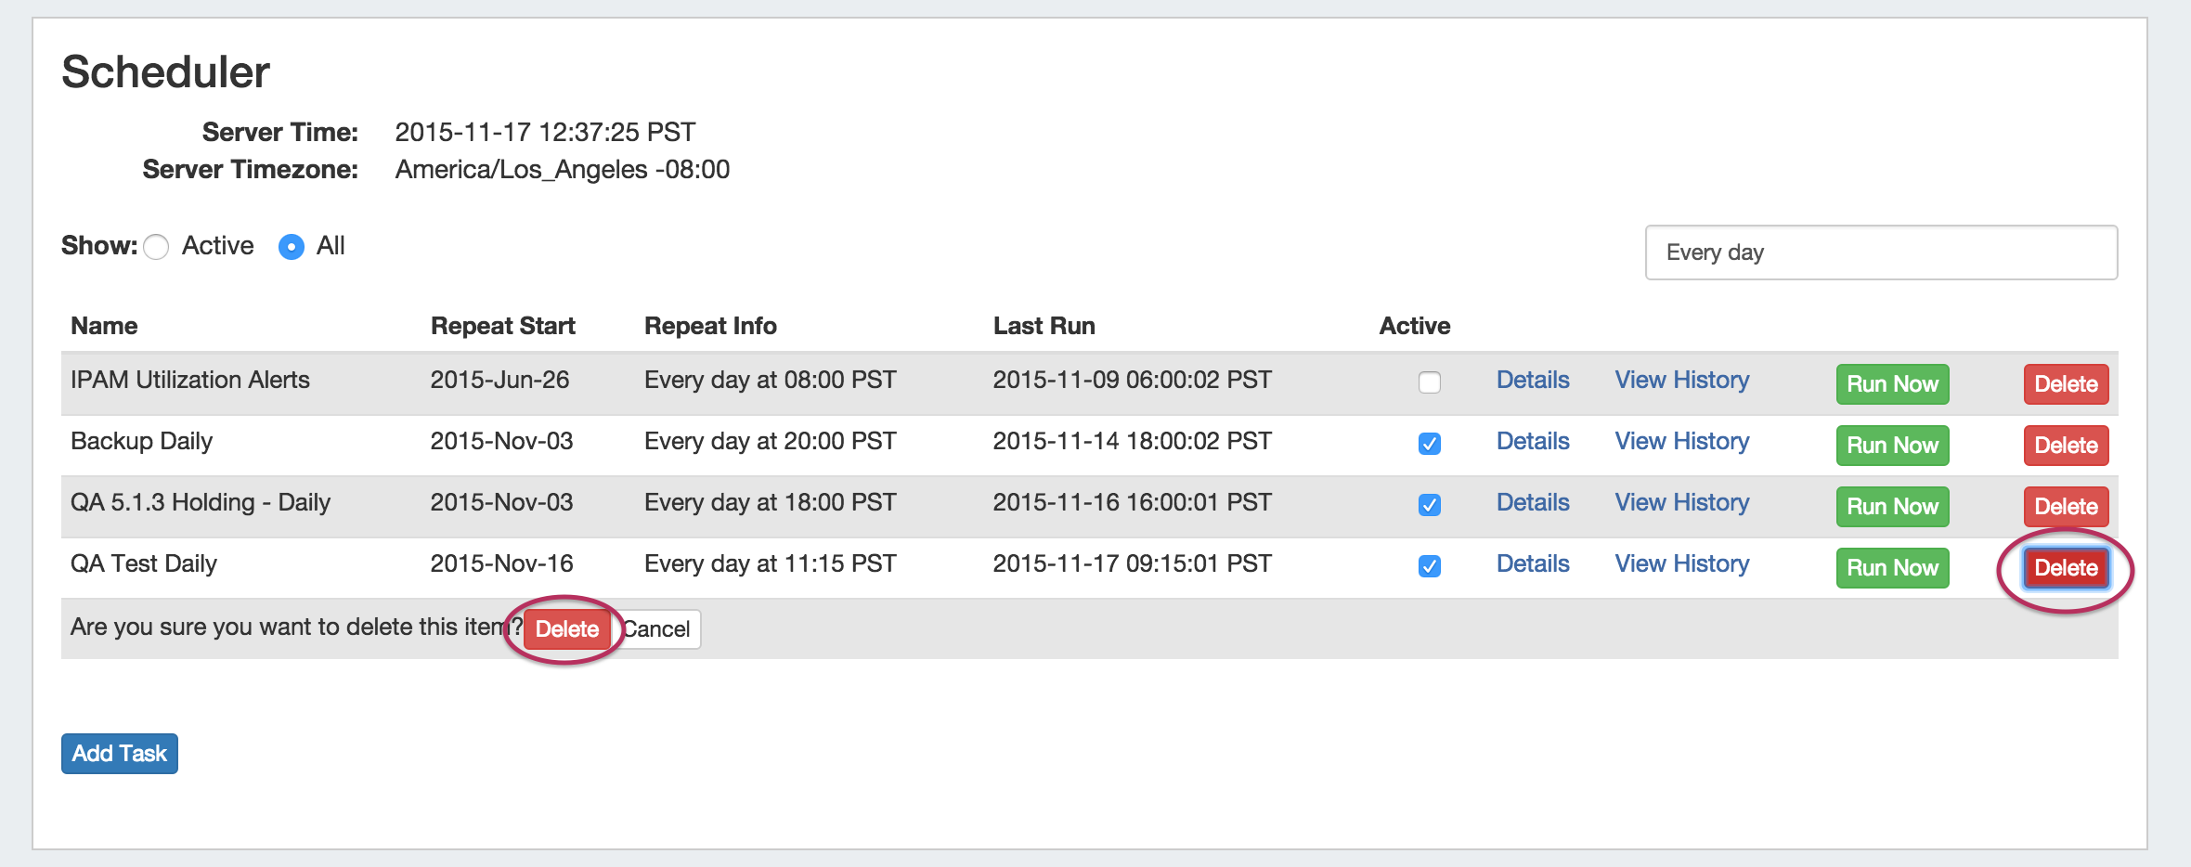
Task: Select the All radio button filter
Action: (x=292, y=247)
